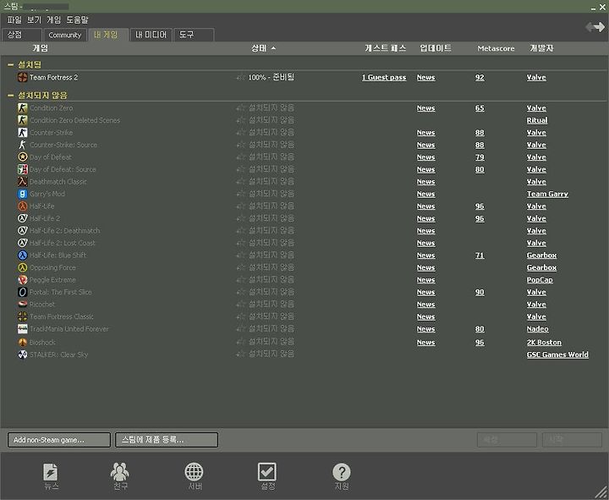Click the Ricochet game icon
This screenshot has width=609, height=500.
point(23,305)
